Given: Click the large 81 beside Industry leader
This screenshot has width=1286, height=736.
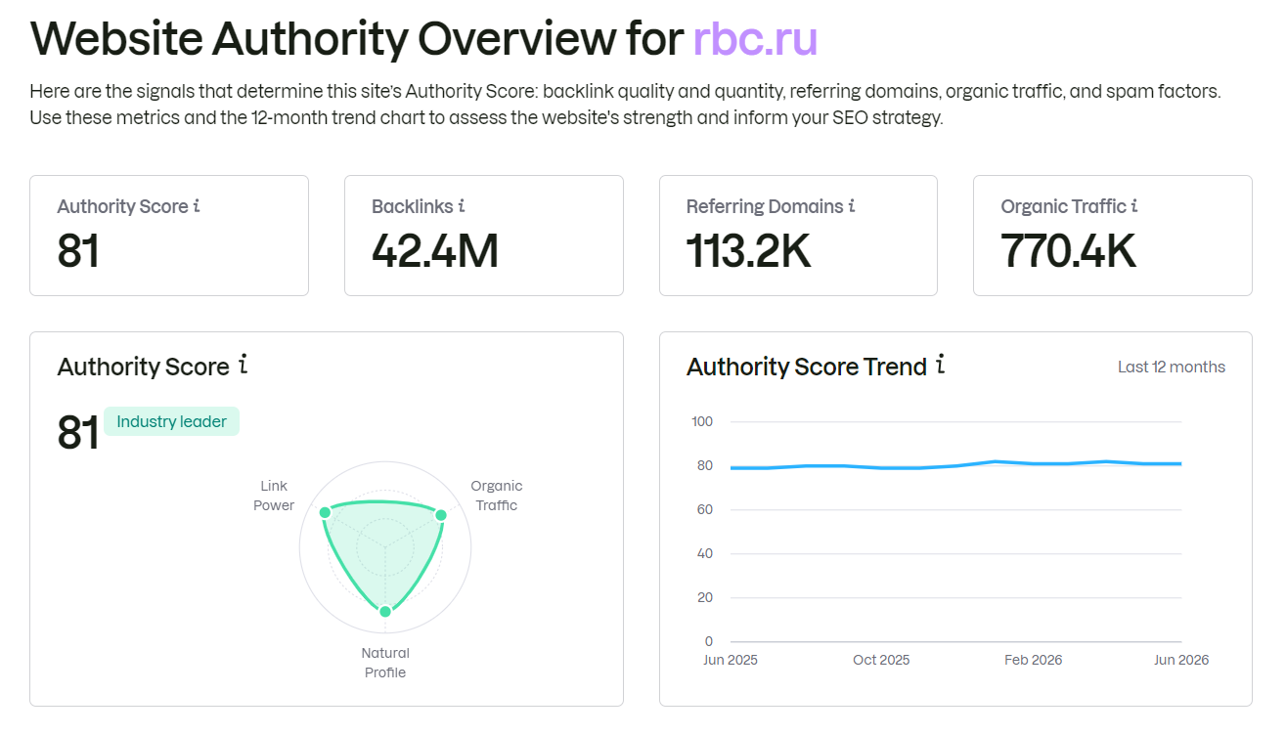Looking at the screenshot, I should [x=78, y=433].
